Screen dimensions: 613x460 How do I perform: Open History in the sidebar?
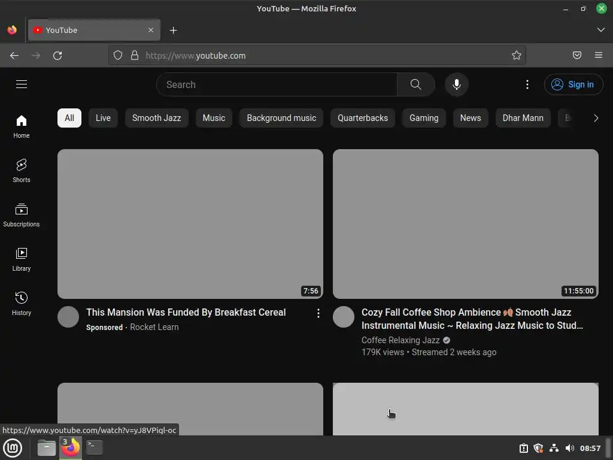click(x=22, y=304)
